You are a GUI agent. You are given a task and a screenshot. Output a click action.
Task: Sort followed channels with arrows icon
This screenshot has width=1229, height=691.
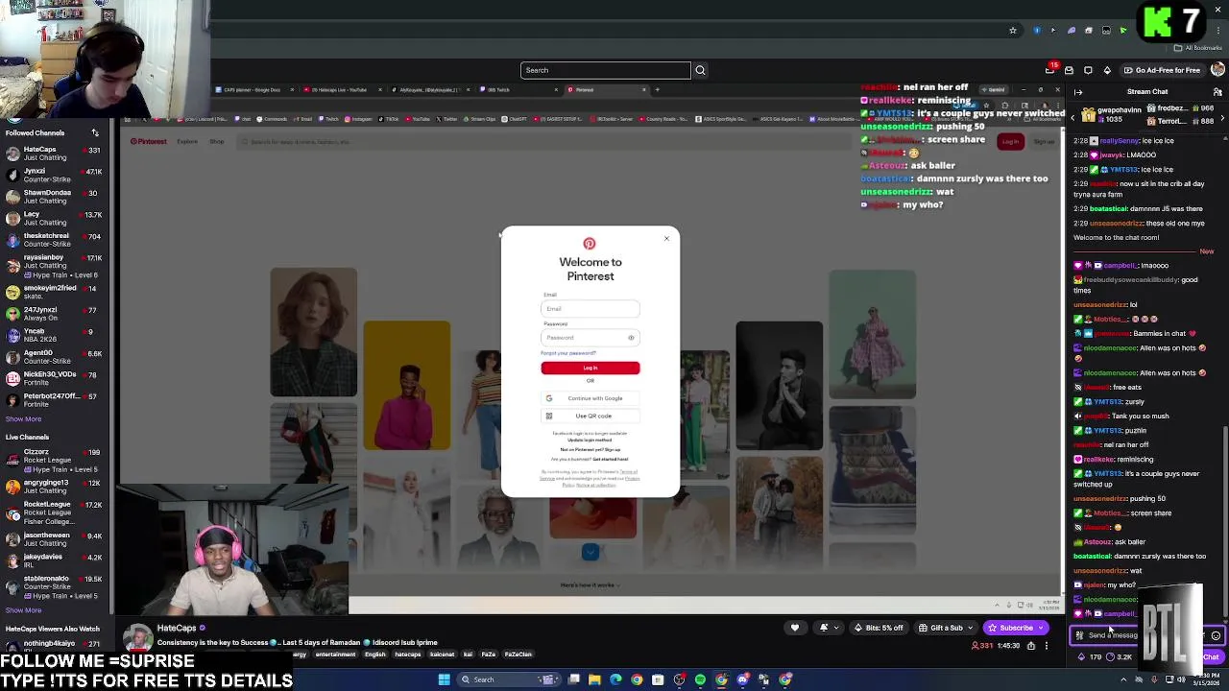click(x=95, y=132)
